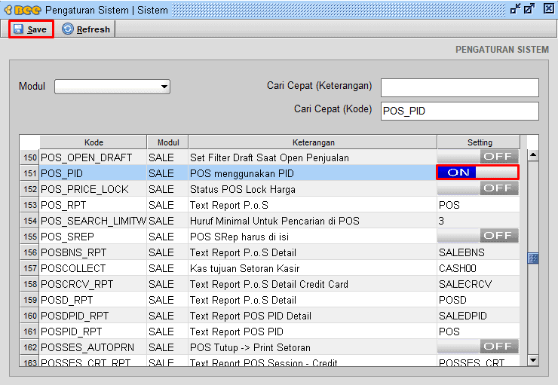Click the Keterangan column header
558x385 pixels.
[313, 142]
